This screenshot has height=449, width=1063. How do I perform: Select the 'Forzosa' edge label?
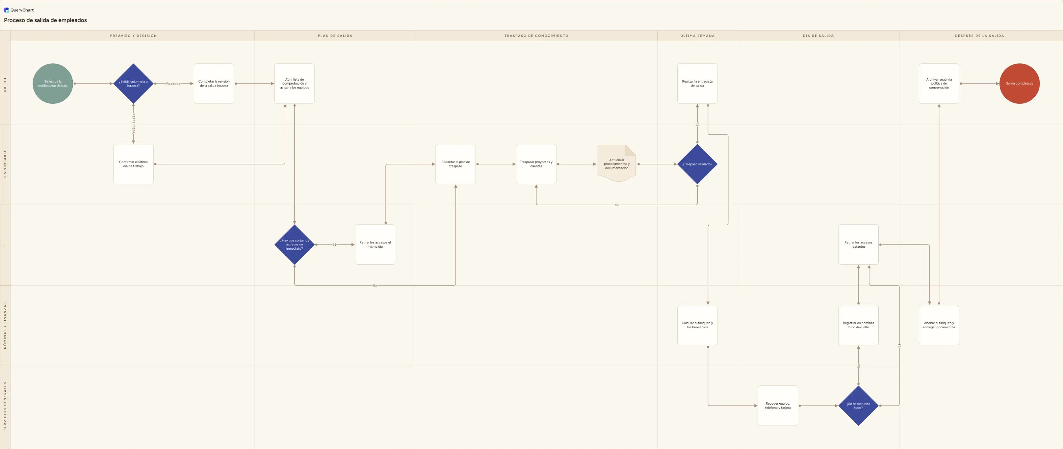pyautogui.click(x=173, y=84)
